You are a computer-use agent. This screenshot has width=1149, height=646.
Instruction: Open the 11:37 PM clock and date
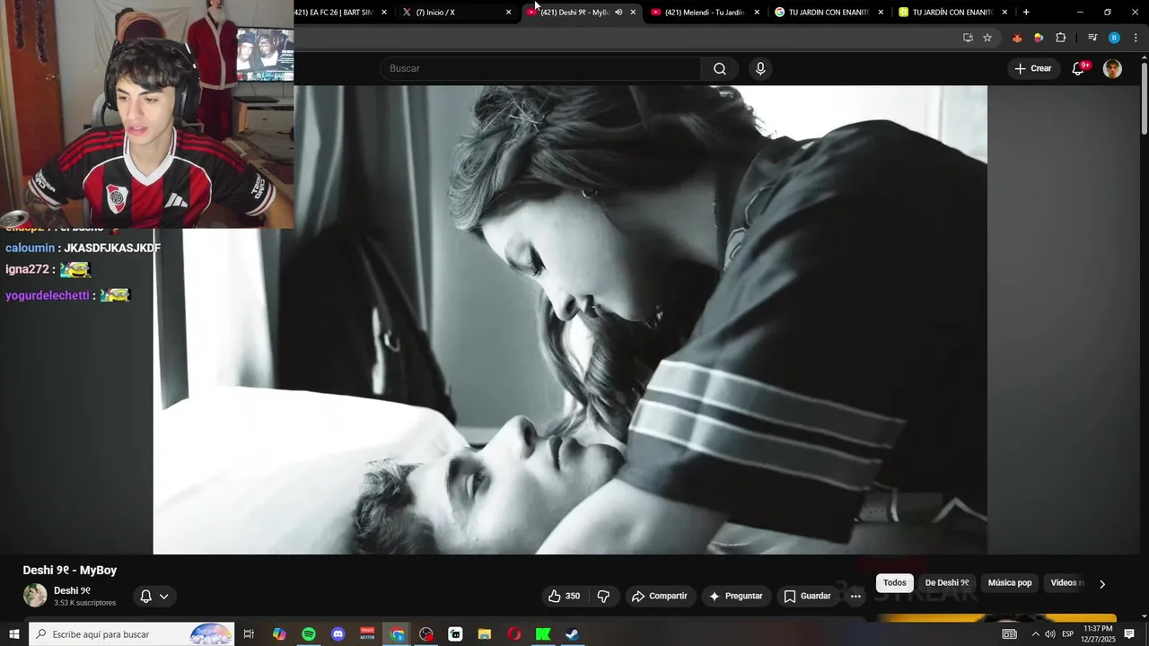pos(1098,634)
